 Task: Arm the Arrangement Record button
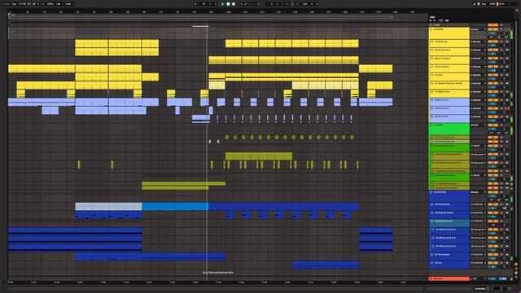pos(234,4)
